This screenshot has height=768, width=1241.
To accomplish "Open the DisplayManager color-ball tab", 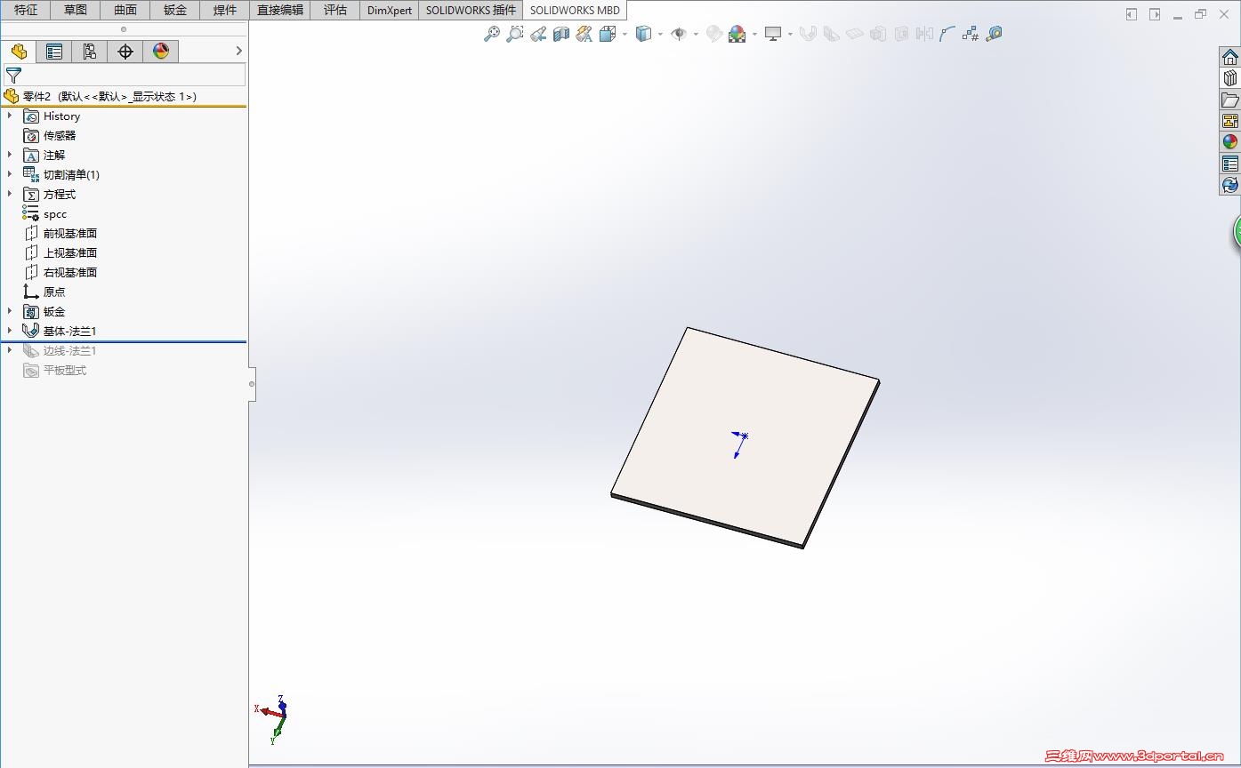I will pos(161,52).
